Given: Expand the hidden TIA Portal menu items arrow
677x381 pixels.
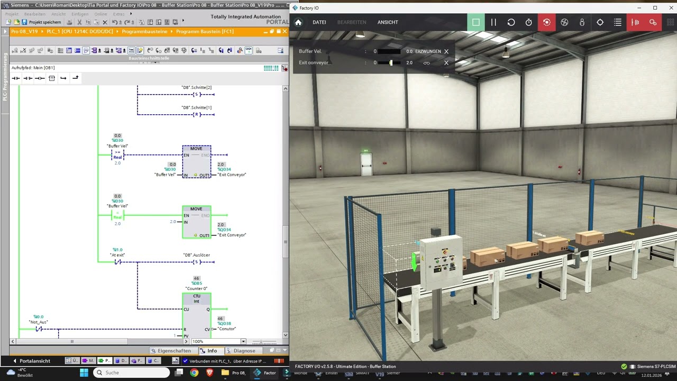Looking at the screenshot, I should tap(131, 14).
